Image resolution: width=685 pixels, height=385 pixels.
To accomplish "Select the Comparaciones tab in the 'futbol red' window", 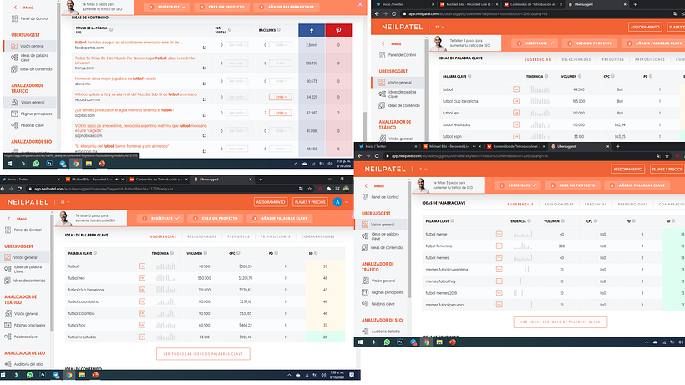I will coord(318,236).
